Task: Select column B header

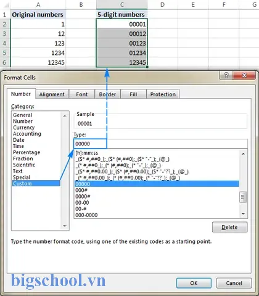Action: tap(81, 5)
